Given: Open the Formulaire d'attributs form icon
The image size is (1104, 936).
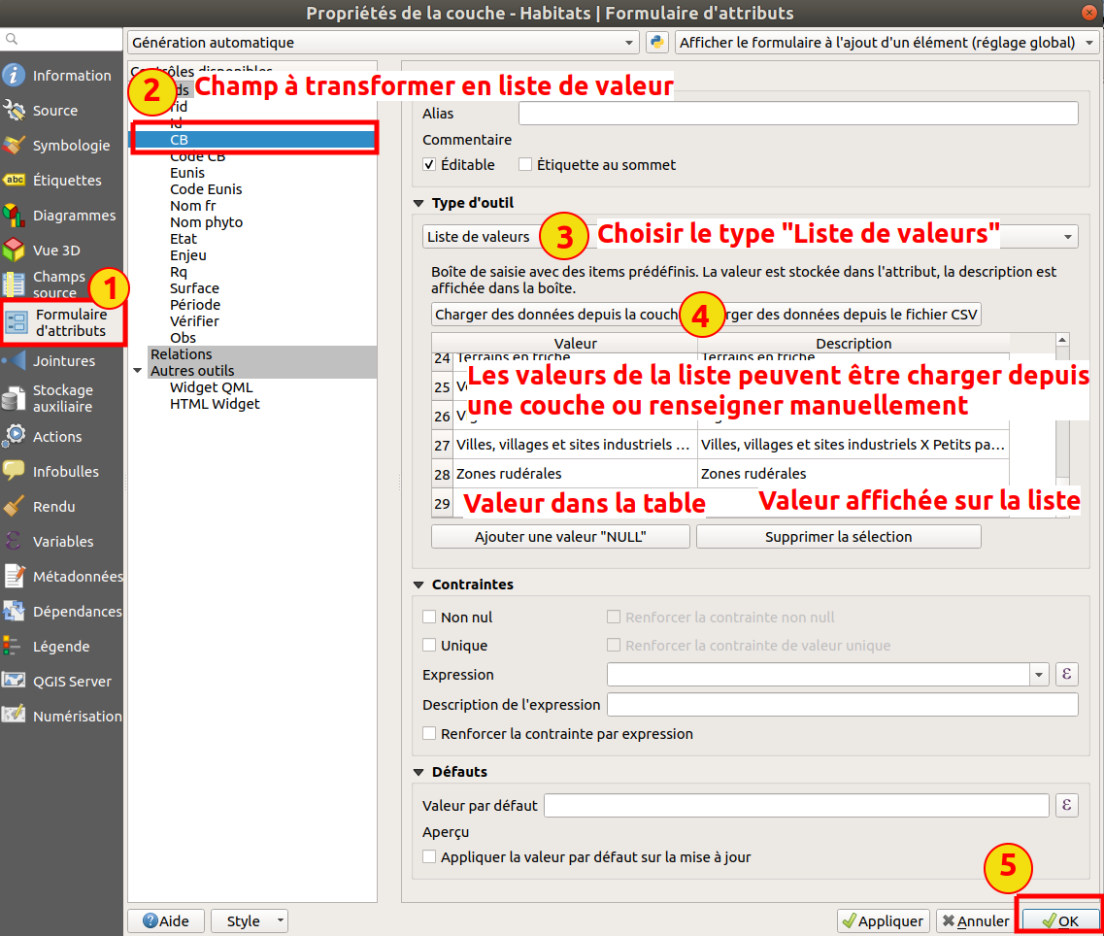Looking at the screenshot, I should coord(16,322).
